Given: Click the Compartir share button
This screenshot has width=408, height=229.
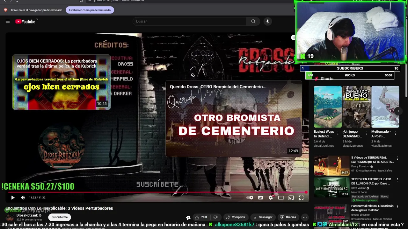Looking at the screenshot, I should coord(235,217).
